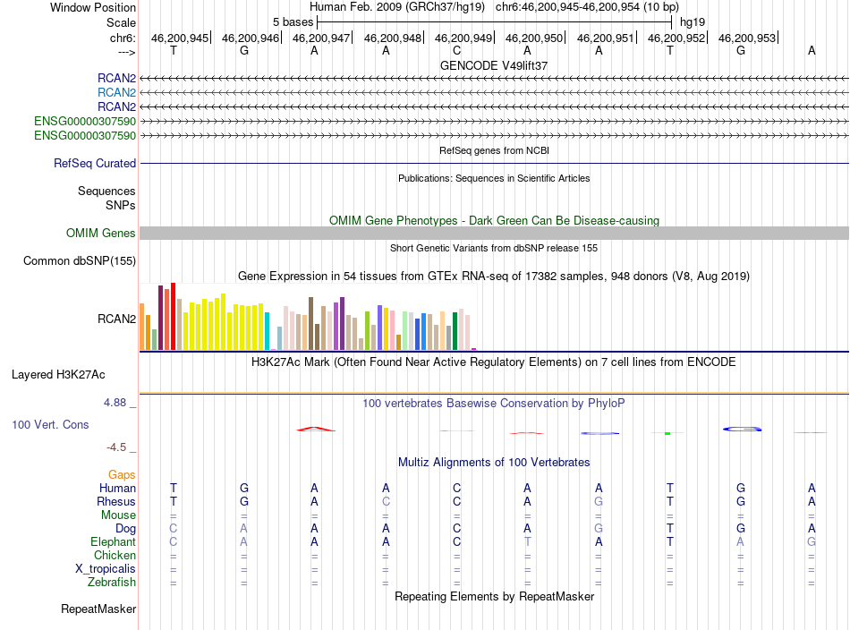Click the Human Feb. 2009 (GRCh37/hg19) assembly text
850x630 pixels.
(x=396, y=7)
